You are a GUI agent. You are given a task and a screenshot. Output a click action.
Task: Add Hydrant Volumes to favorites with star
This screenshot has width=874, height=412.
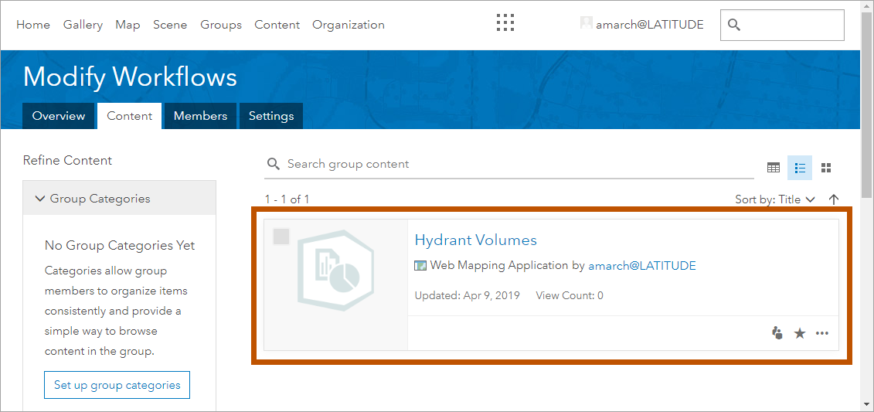pos(800,333)
